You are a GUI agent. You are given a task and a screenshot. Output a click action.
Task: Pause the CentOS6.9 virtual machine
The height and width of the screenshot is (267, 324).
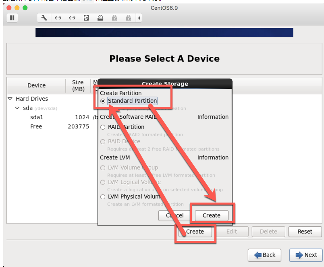[12, 18]
